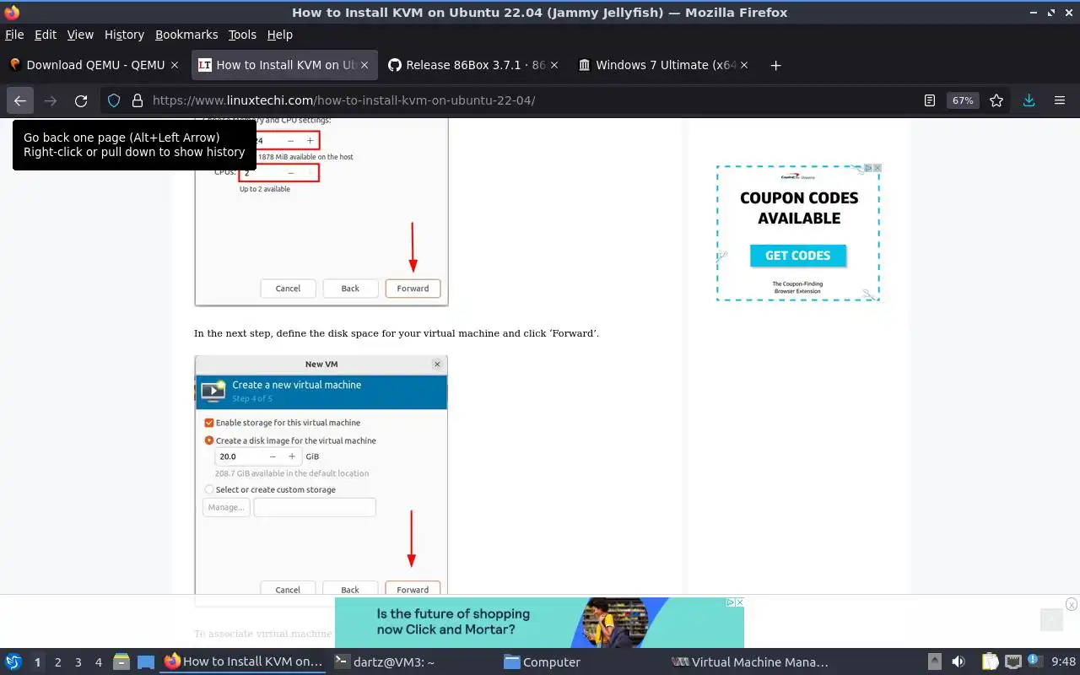
Task: Click 'Enable storage for this virtual machine' checkbox image
Action: point(209,423)
